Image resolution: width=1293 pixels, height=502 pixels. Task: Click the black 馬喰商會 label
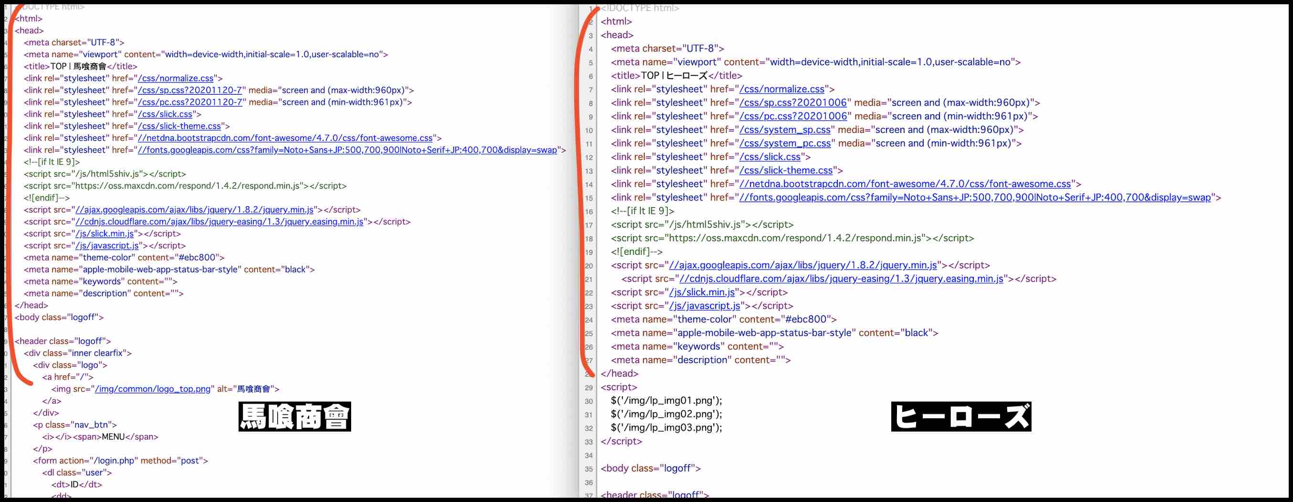(295, 416)
